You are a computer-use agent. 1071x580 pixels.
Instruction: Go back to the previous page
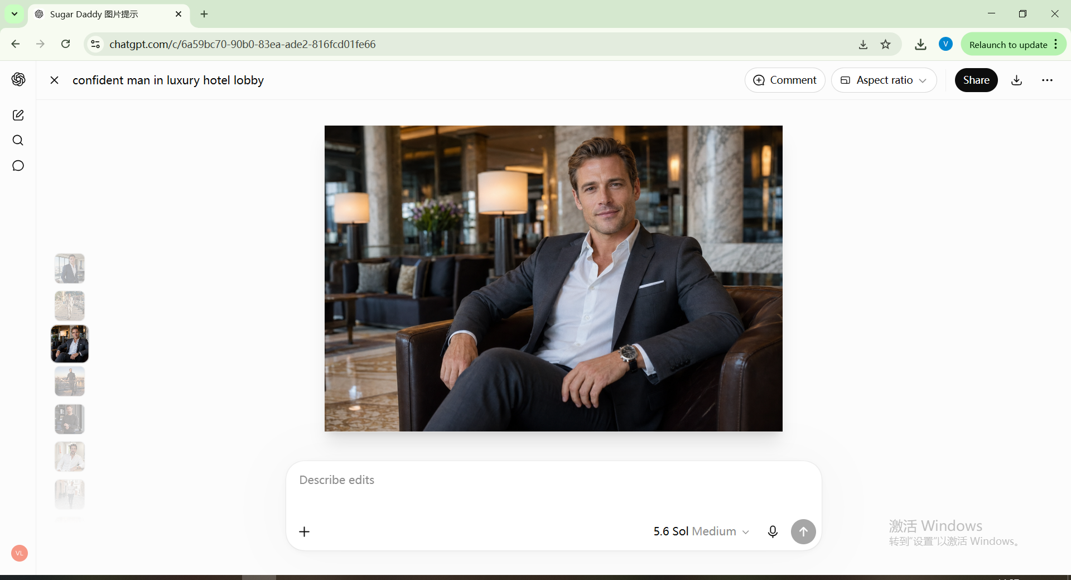[16, 44]
